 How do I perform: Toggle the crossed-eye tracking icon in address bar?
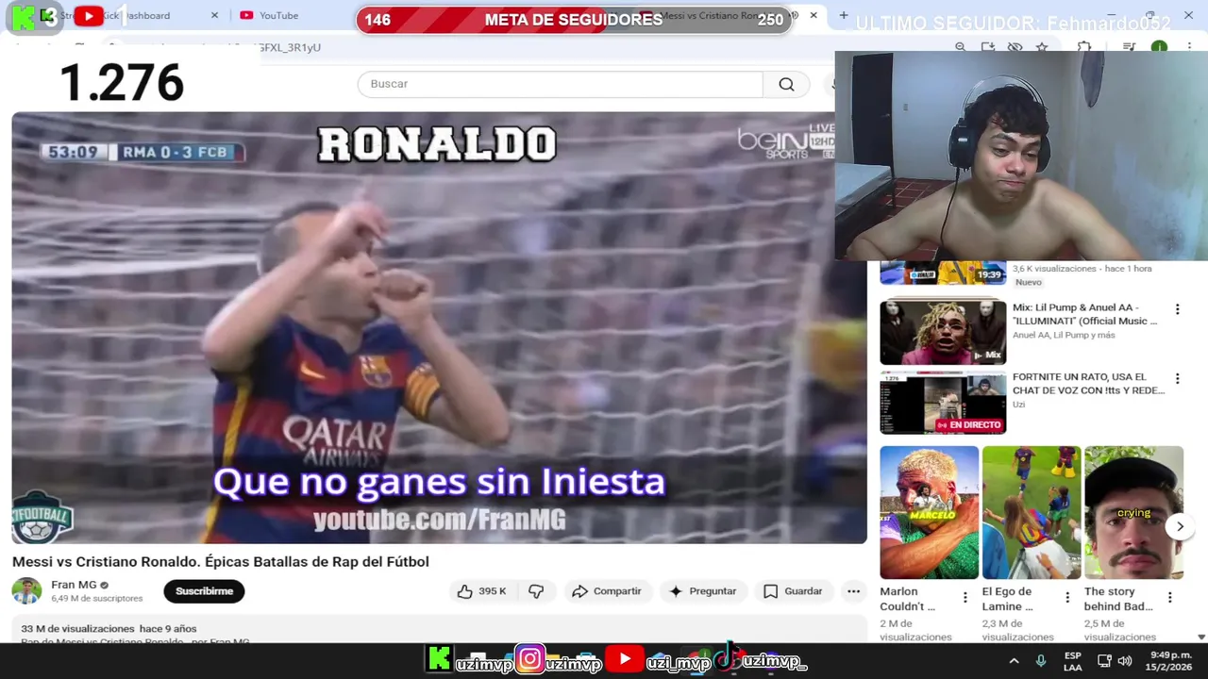click(x=1015, y=47)
